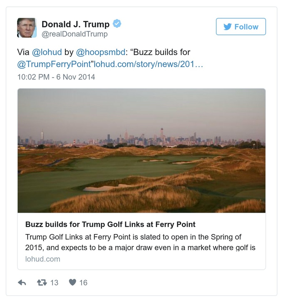Viewport: 285px width, 303px height.
Task: Toggle the Follow button
Action: click(241, 27)
